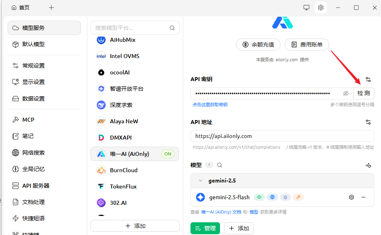Viewport: 381px width, 235px height.
Task: Click the settings gear icon in title bar
Action: pyautogui.click(x=321, y=8)
